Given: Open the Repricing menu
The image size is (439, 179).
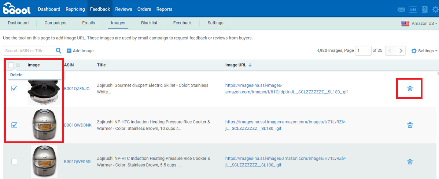Looking at the screenshot, I should [x=75, y=9].
